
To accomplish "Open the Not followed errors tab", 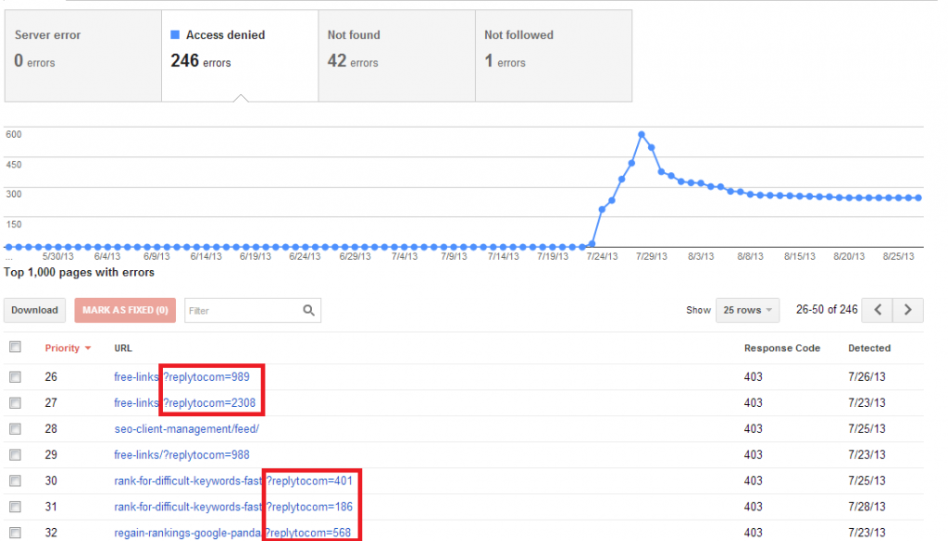I will click(x=554, y=55).
